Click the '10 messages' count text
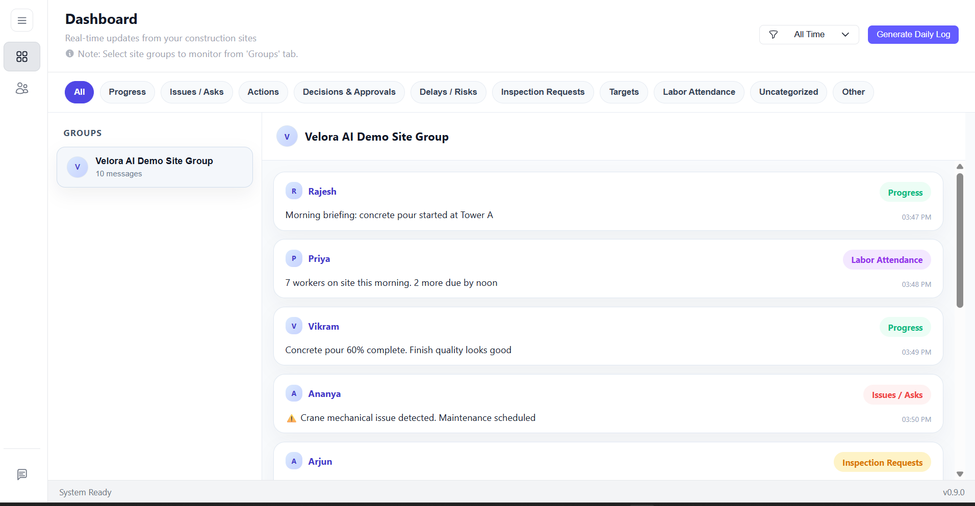975x506 pixels. (x=119, y=174)
